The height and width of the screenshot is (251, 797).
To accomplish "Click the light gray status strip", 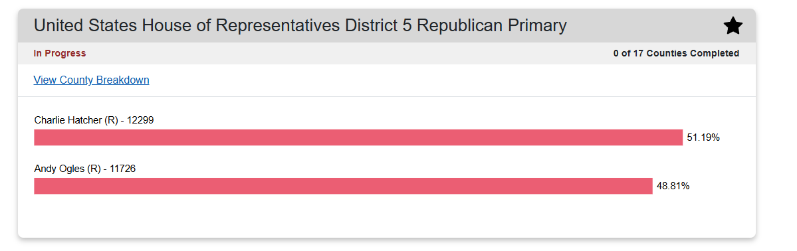I will (x=387, y=53).
